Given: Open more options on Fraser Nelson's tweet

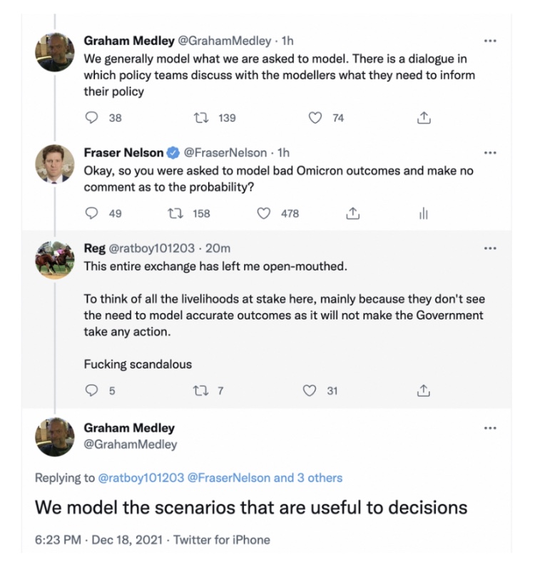Looking at the screenshot, I should [x=489, y=153].
